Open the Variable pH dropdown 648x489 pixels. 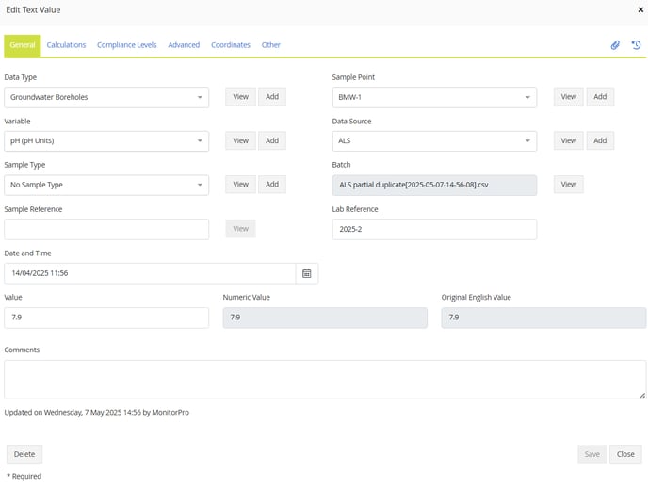click(106, 141)
